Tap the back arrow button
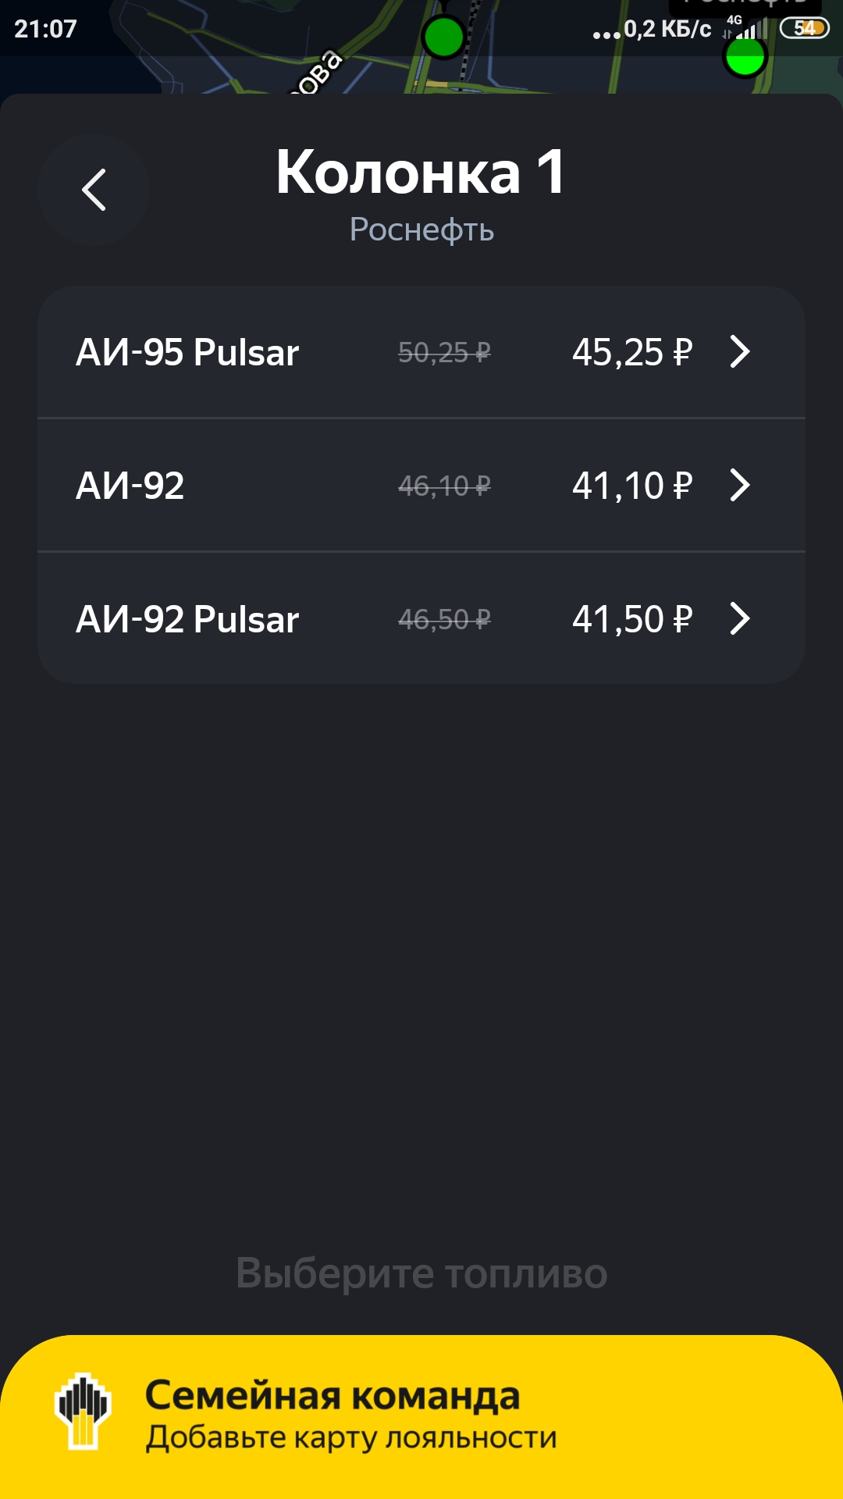 tap(94, 190)
